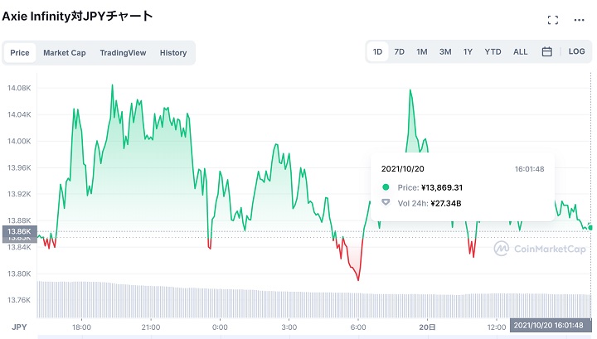Select the History tab
597x339 pixels.
(x=173, y=53)
